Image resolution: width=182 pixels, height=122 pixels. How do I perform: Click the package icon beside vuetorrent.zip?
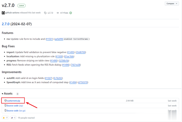[x=5, y=100]
